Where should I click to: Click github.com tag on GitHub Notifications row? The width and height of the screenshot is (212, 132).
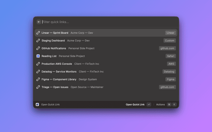click(167, 48)
